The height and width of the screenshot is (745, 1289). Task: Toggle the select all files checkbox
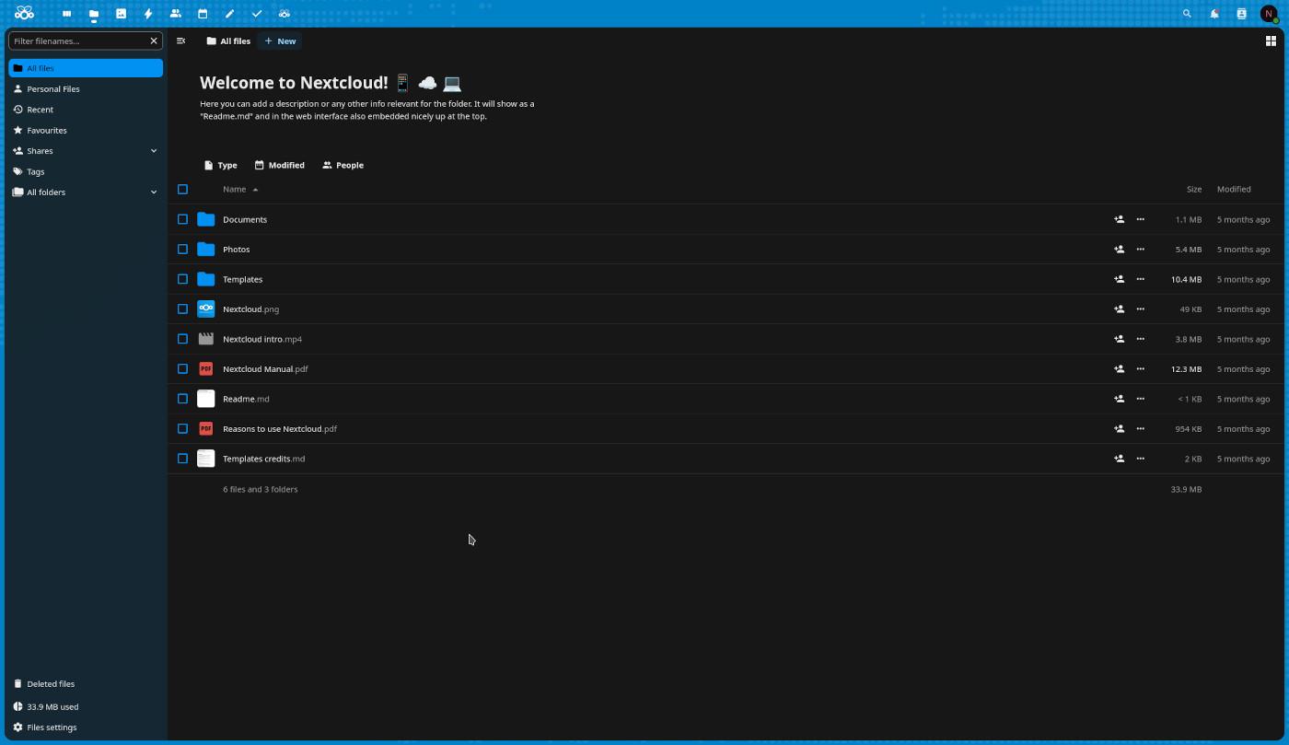(x=182, y=190)
